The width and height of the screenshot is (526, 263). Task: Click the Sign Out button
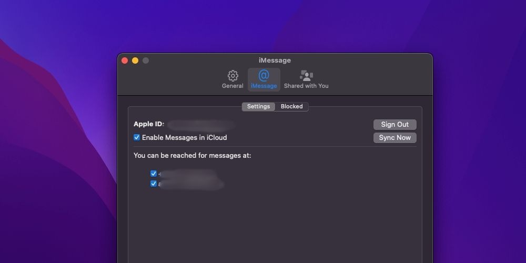395,125
